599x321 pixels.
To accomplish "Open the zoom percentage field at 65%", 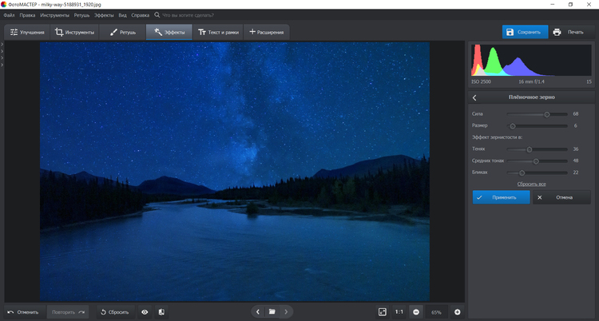I will 437,311.
